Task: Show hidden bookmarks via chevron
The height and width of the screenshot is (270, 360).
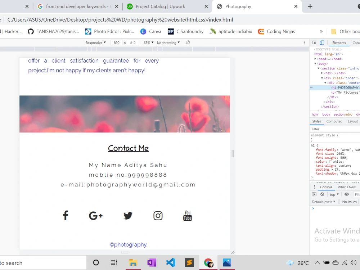Action: [x=321, y=31]
